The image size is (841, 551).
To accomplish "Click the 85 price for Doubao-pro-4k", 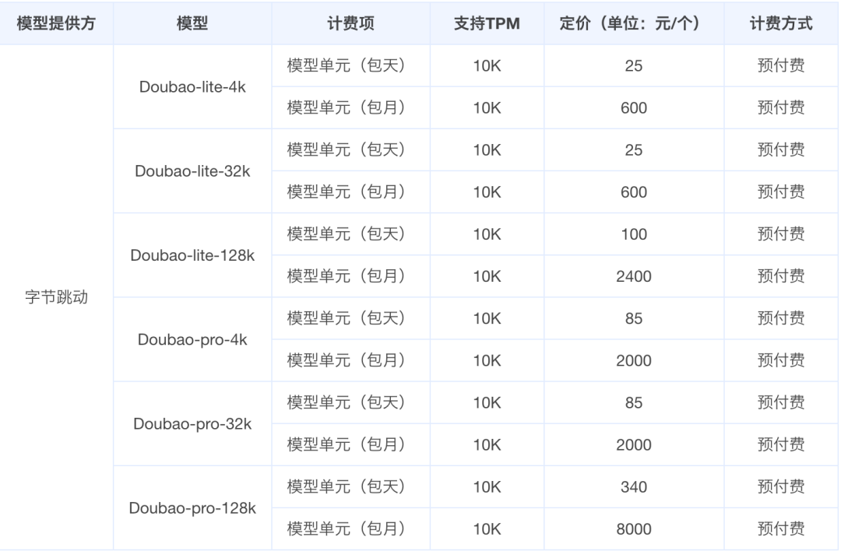I will [633, 318].
